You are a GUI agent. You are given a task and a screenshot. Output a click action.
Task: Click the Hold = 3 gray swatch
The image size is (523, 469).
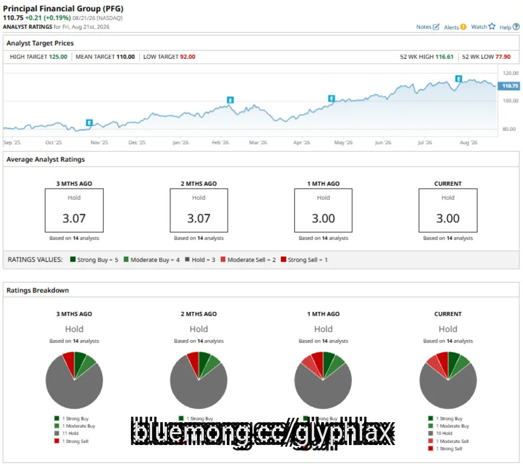[187, 259]
